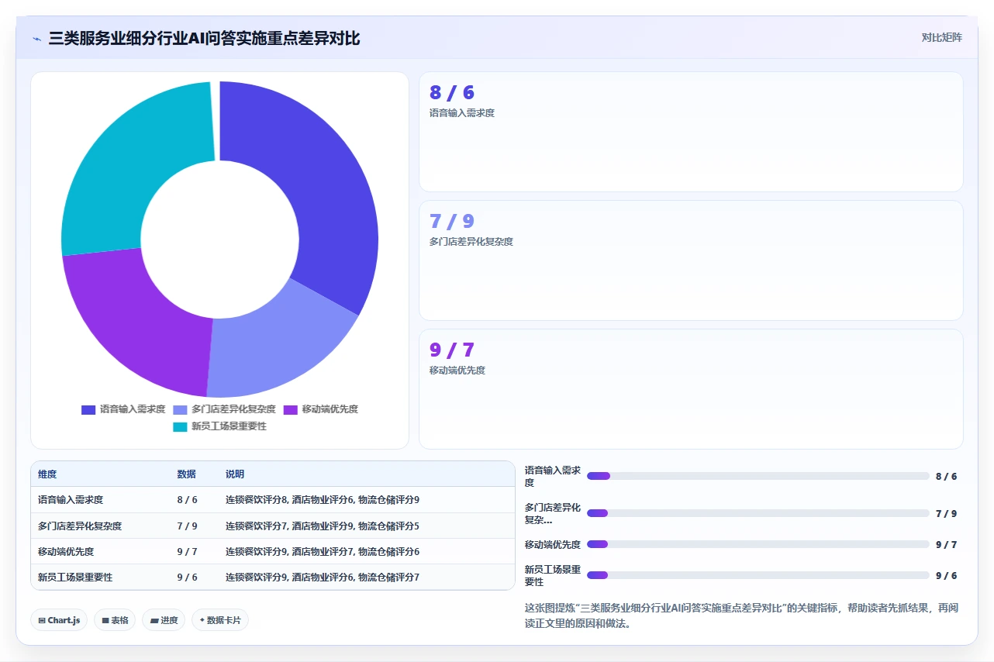Toggle the 多门店差异化复杂度 legend swatch
Image resolution: width=994 pixels, height=662 pixels.
click(180, 409)
